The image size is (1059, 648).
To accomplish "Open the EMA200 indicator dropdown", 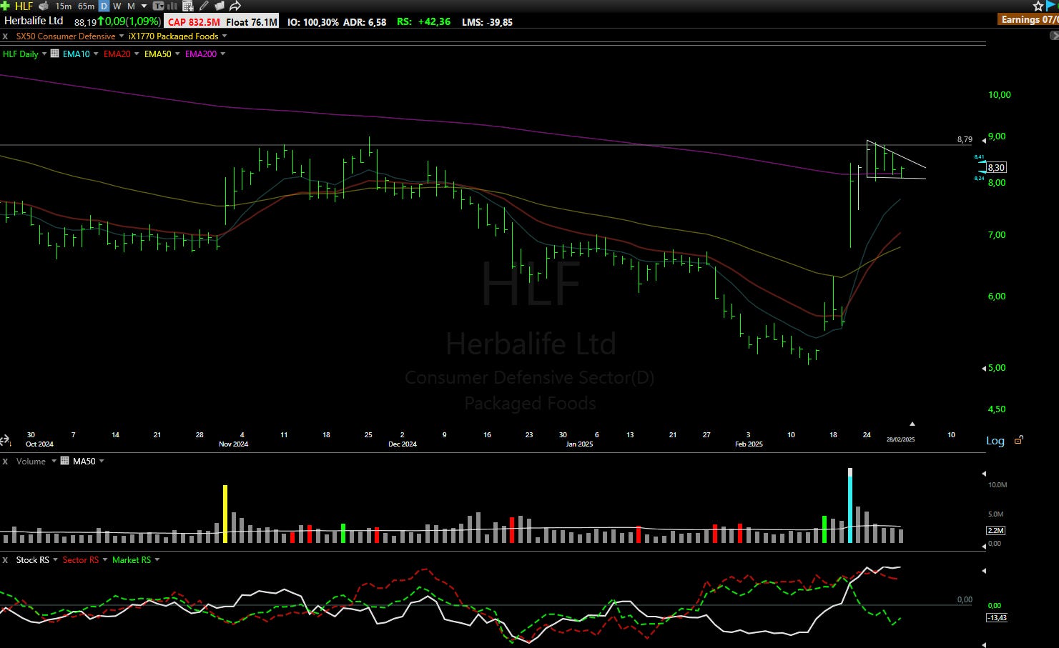I will point(222,54).
